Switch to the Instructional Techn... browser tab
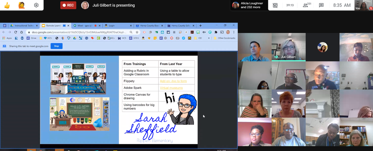The height and width of the screenshot is (151, 373). pos(24,25)
